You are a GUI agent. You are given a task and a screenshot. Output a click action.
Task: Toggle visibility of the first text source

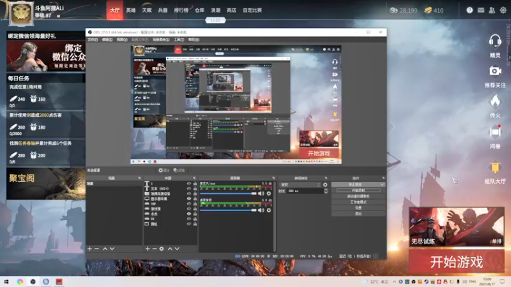point(188,184)
